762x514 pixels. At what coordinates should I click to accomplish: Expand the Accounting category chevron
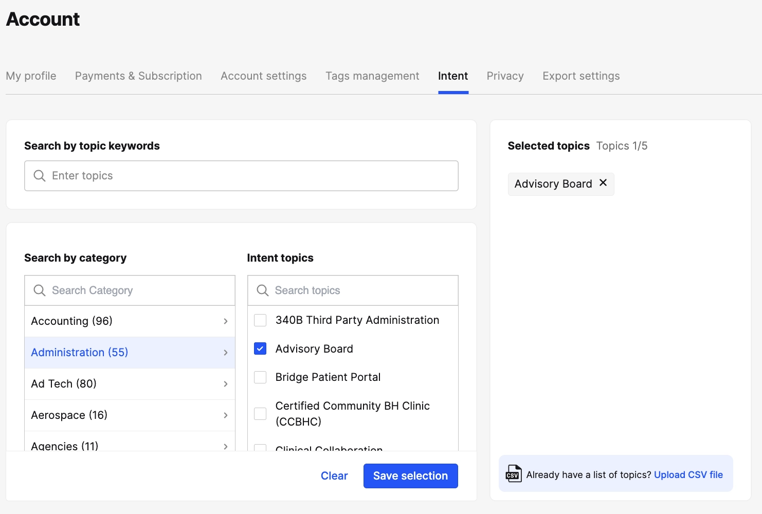coord(225,321)
